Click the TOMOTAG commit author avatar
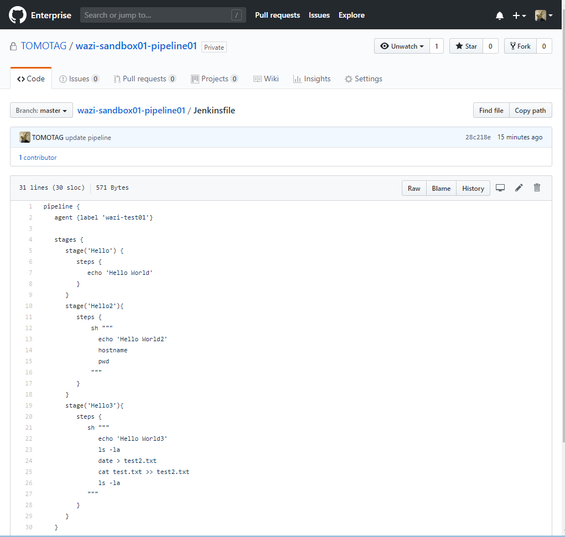 [x=25, y=137]
